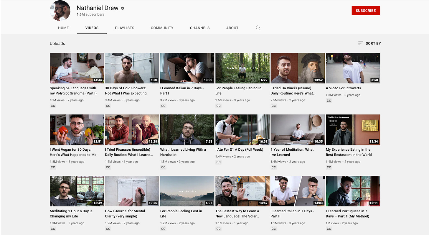The height and width of the screenshot is (235, 429).
Task: Click the '1.6M subscribers' text
Action: coord(90,14)
